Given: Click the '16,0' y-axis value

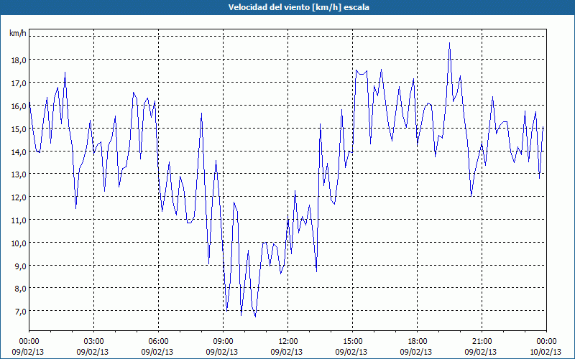Looking at the screenshot, I should (x=19, y=106).
